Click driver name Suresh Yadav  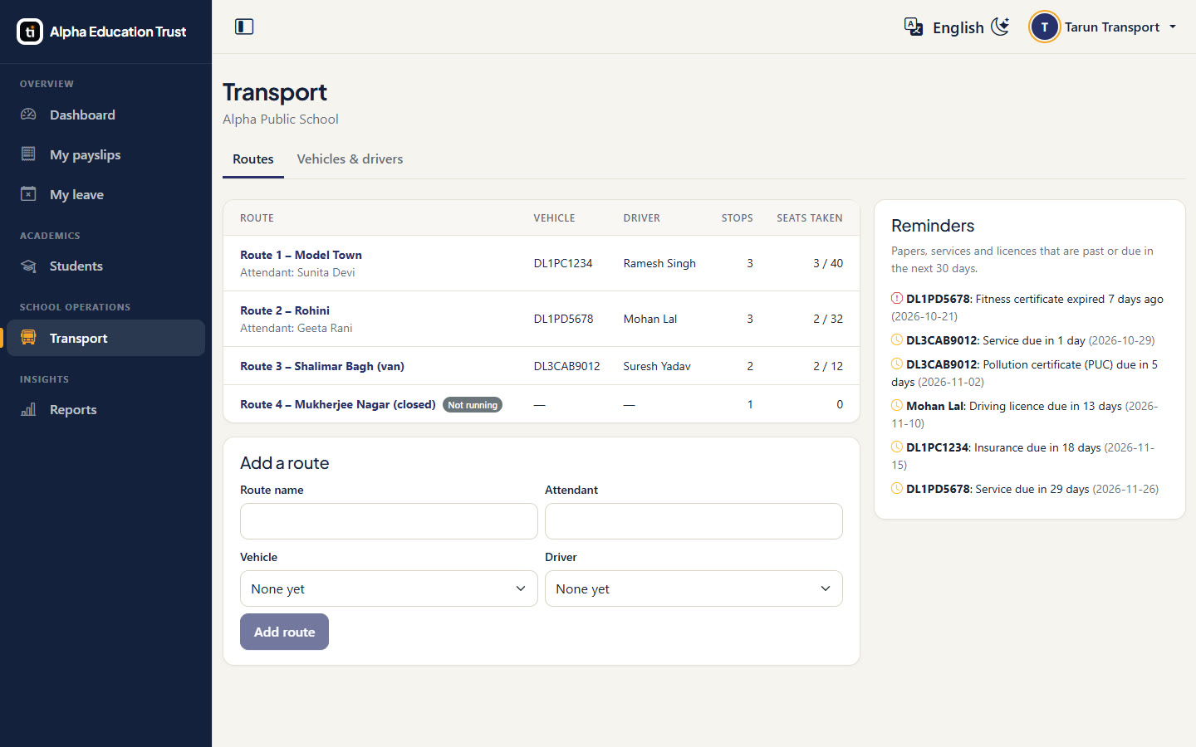[x=657, y=366]
